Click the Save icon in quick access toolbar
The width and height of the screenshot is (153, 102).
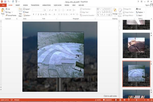tap(5, 2)
